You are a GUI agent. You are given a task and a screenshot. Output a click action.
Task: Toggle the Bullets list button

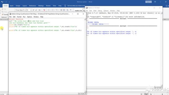49,10
